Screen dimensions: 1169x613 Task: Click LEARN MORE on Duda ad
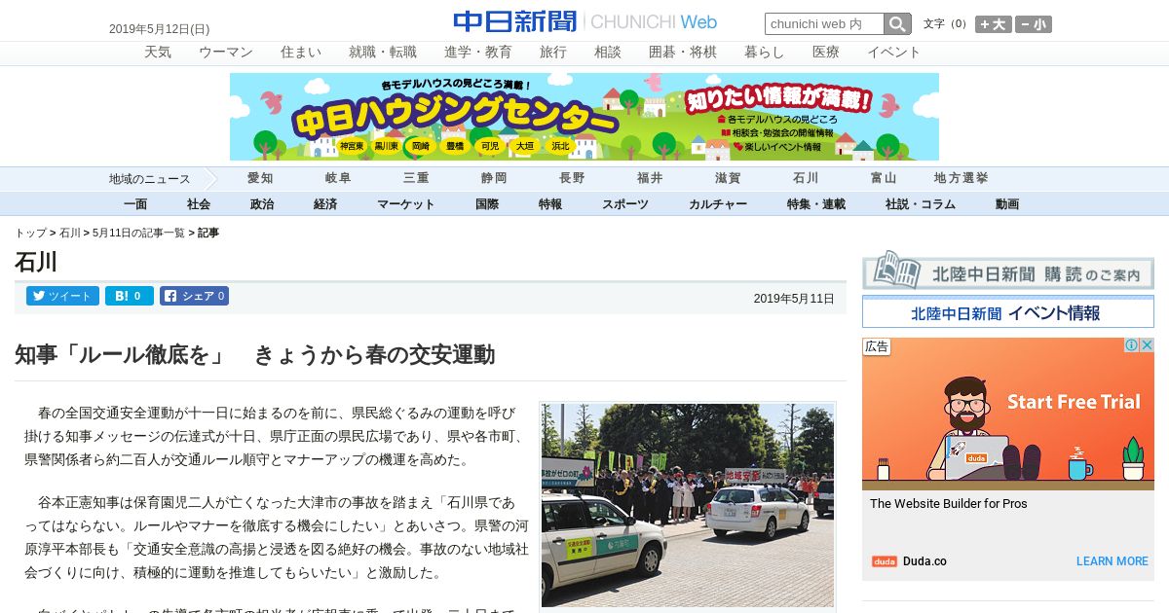click(x=1112, y=561)
